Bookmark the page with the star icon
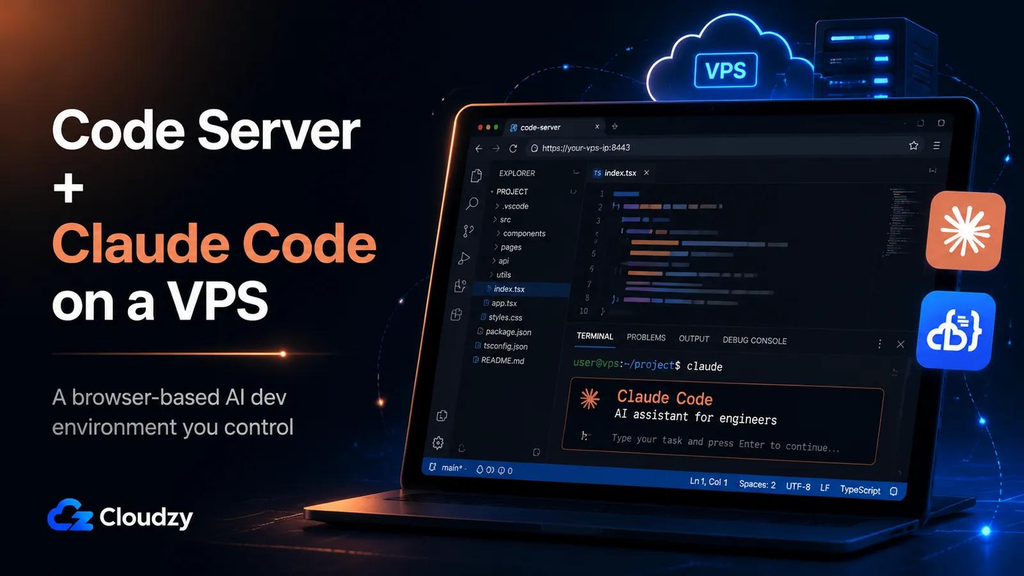1024x576 pixels. (913, 145)
